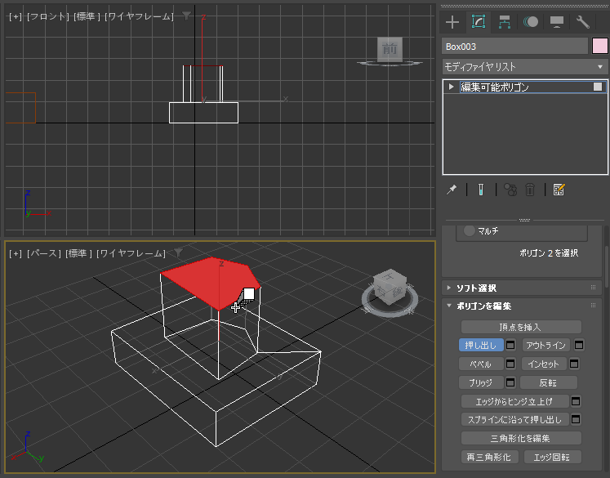Open the Create command panel tab
This screenshot has width=610, height=478.
pos(452,22)
